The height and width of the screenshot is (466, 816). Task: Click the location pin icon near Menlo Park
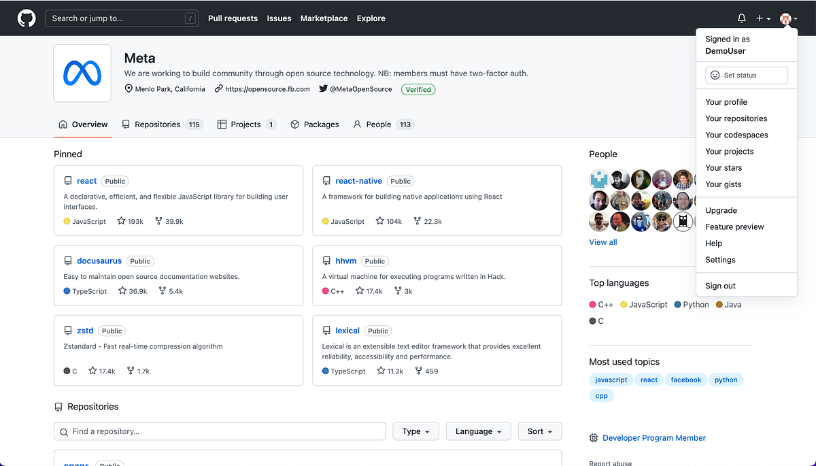(x=128, y=88)
